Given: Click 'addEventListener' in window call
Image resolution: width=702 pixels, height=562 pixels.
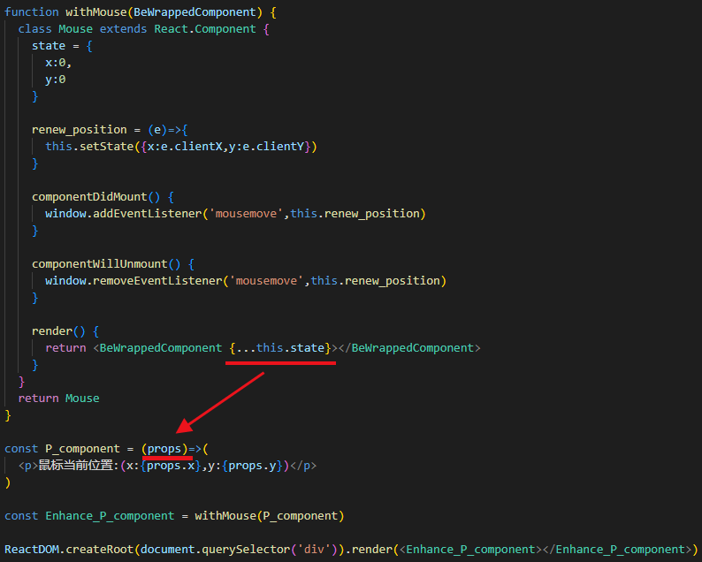Looking at the screenshot, I should pyautogui.click(x=148, y=214).
